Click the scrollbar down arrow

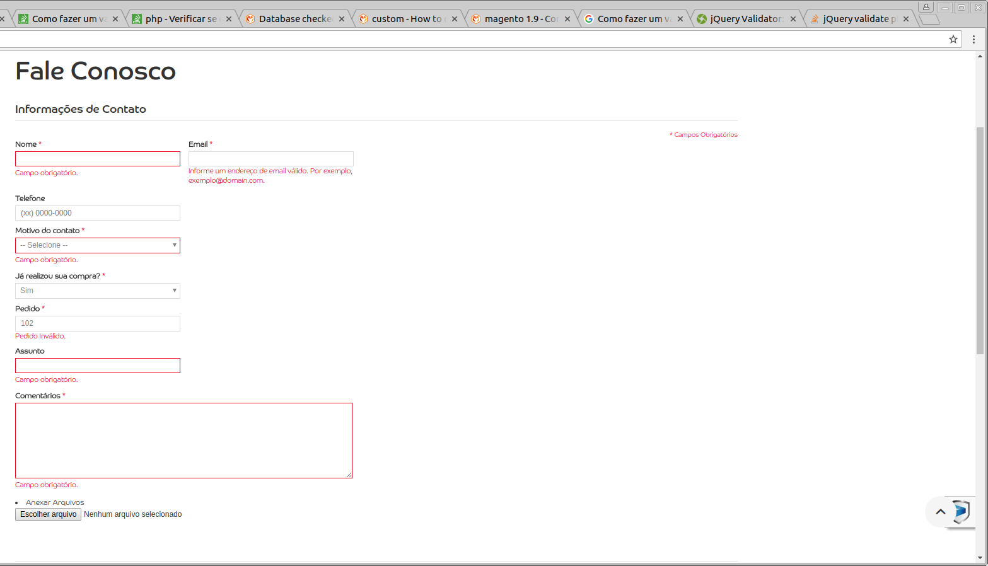[980, 558]
